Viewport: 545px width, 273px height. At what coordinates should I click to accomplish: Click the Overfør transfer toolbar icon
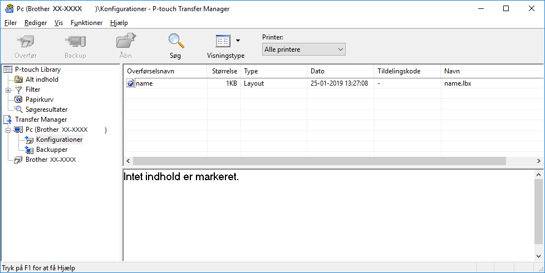pyautogui.click(x=26, y=42)
